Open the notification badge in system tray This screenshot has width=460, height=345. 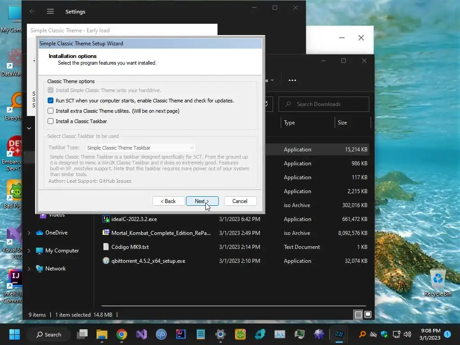[447, 334]
